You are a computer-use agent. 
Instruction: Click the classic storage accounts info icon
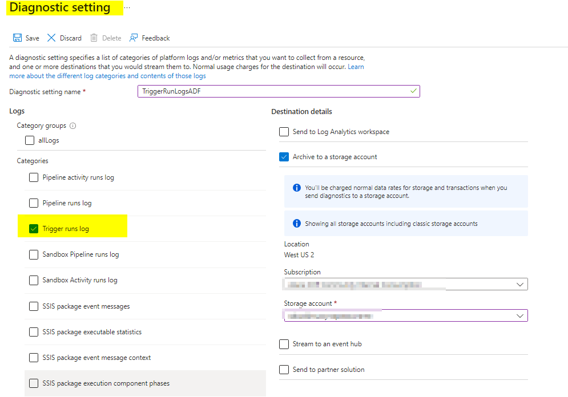(296, 224)
